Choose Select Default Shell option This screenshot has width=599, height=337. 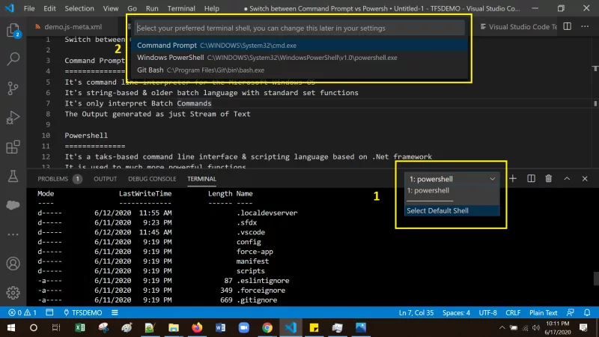pos(437,210)
